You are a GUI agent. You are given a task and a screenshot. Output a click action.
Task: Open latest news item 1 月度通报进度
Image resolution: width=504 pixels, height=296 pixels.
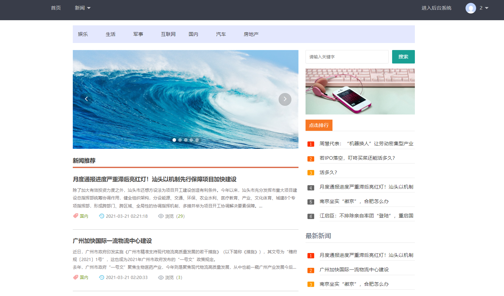tap(366, 255)
